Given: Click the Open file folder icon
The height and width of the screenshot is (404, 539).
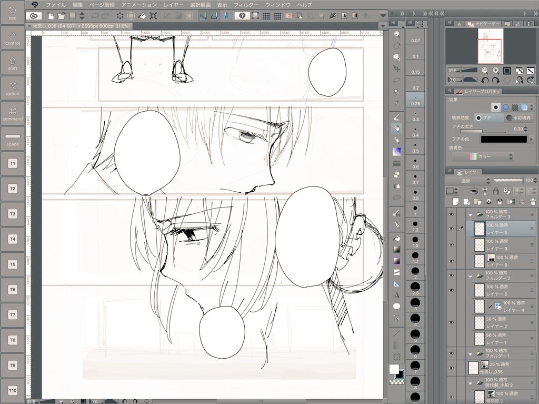Looking at the screenshot, I should [61, 16].
